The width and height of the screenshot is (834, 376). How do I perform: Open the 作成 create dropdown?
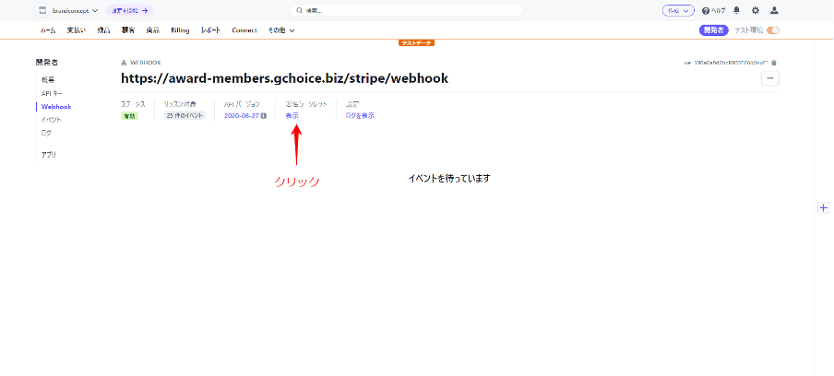tap(677, 10)
